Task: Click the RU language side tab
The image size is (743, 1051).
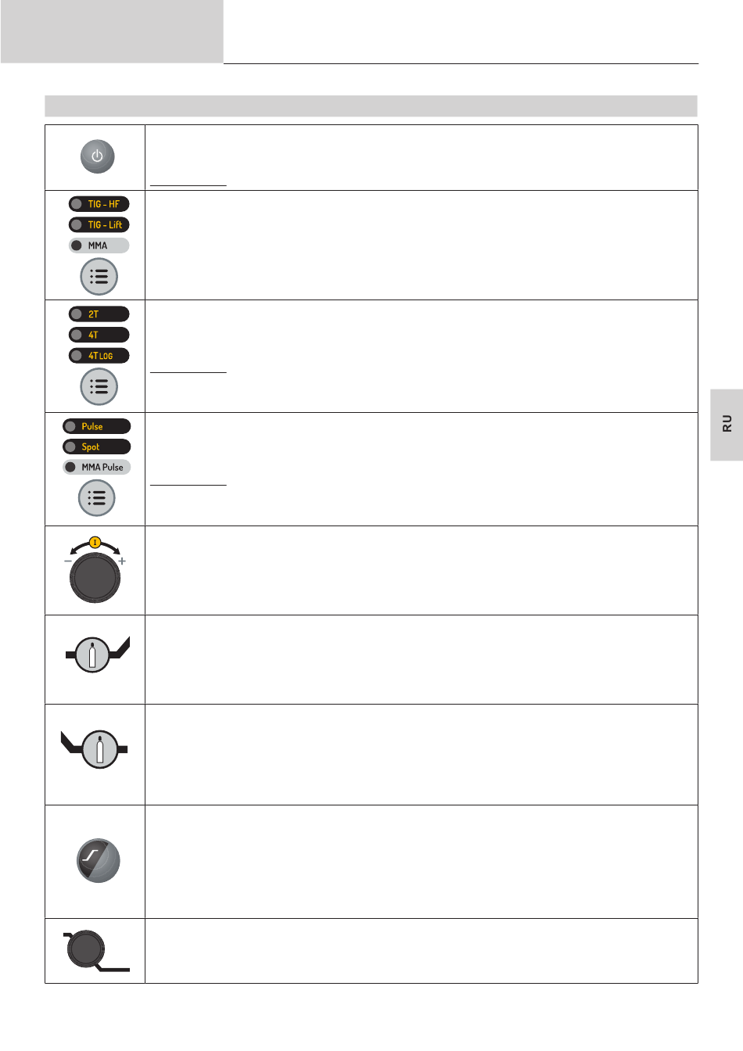Action: pyautogui.click(x=727, y=424)
